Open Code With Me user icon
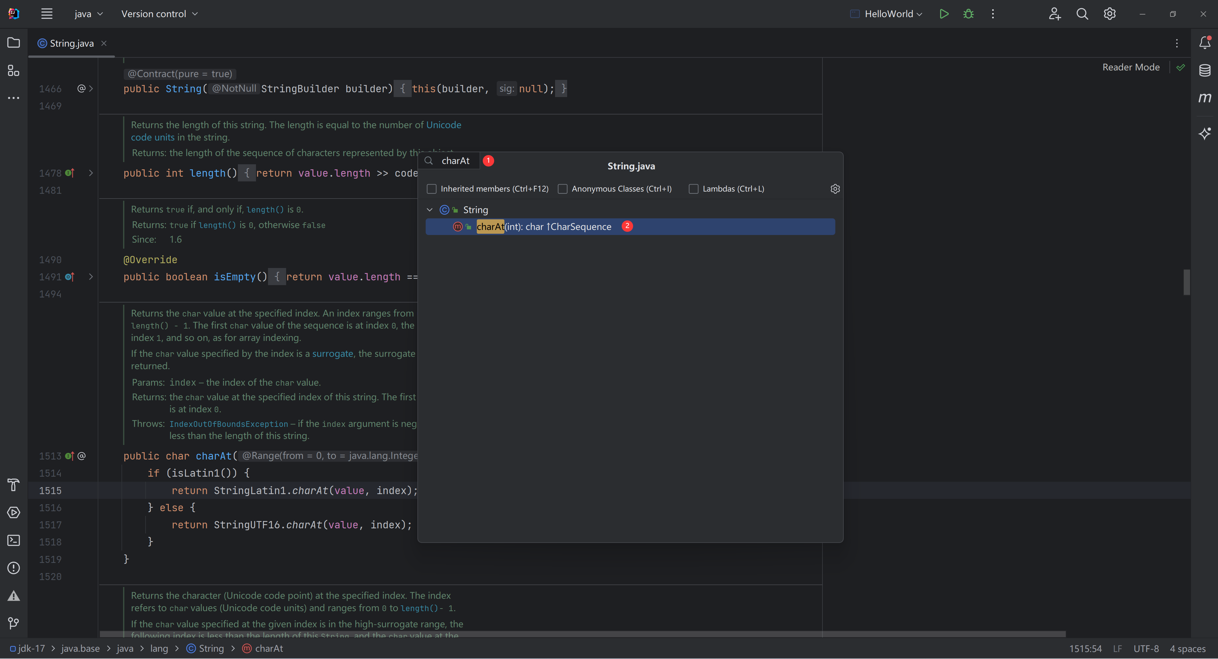This screenshot has height=659, width=1218. 1055,14
